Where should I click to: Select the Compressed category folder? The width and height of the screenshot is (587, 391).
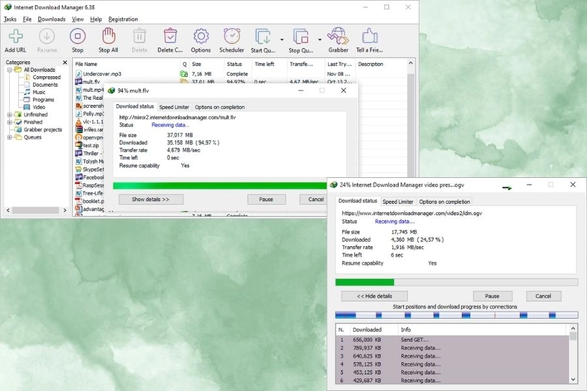pos(46,77)
